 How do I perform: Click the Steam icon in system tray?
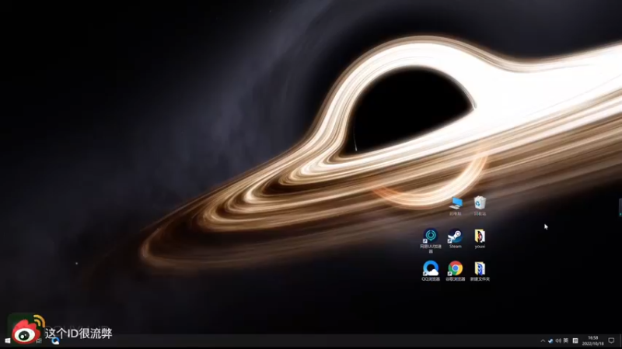550,340
